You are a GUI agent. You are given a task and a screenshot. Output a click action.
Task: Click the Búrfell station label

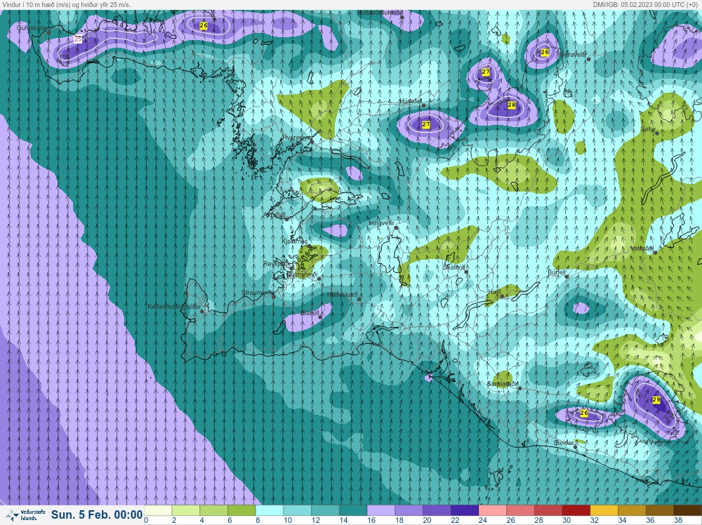point(557,272)
